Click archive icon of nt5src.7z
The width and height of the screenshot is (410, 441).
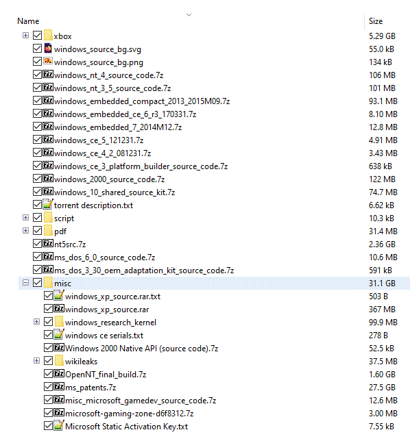[x=48, y=244]
